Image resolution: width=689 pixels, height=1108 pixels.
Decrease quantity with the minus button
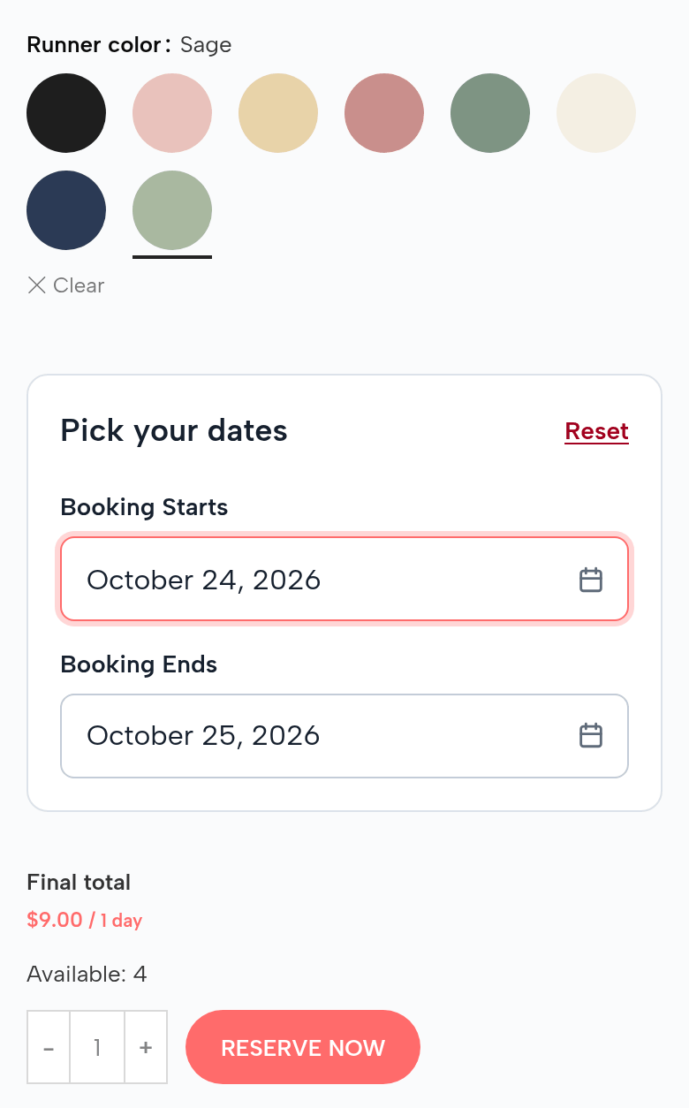49,1047
